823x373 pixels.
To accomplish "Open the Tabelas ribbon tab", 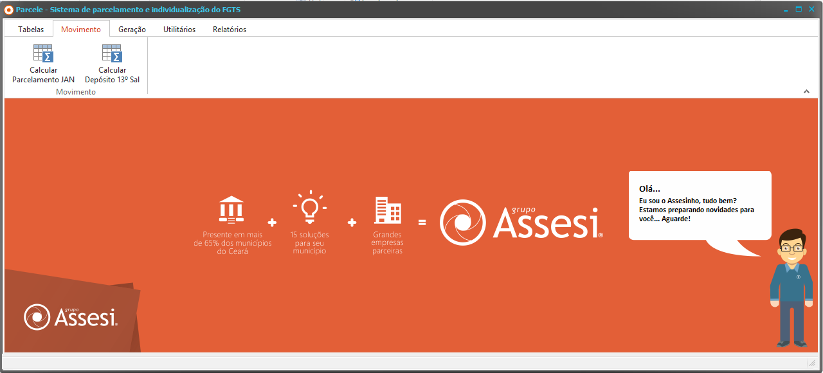I will pyautogui.click(x=31, y=29).
